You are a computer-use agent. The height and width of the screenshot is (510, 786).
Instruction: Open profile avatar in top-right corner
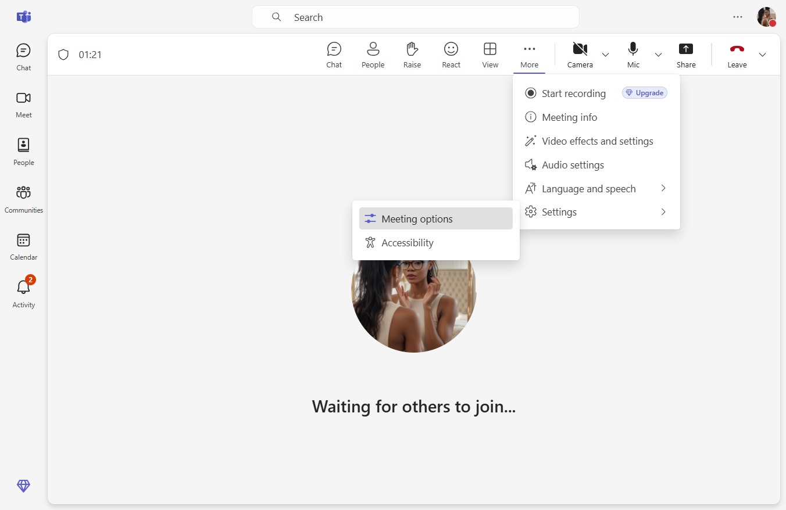click(x=766, y=17)
